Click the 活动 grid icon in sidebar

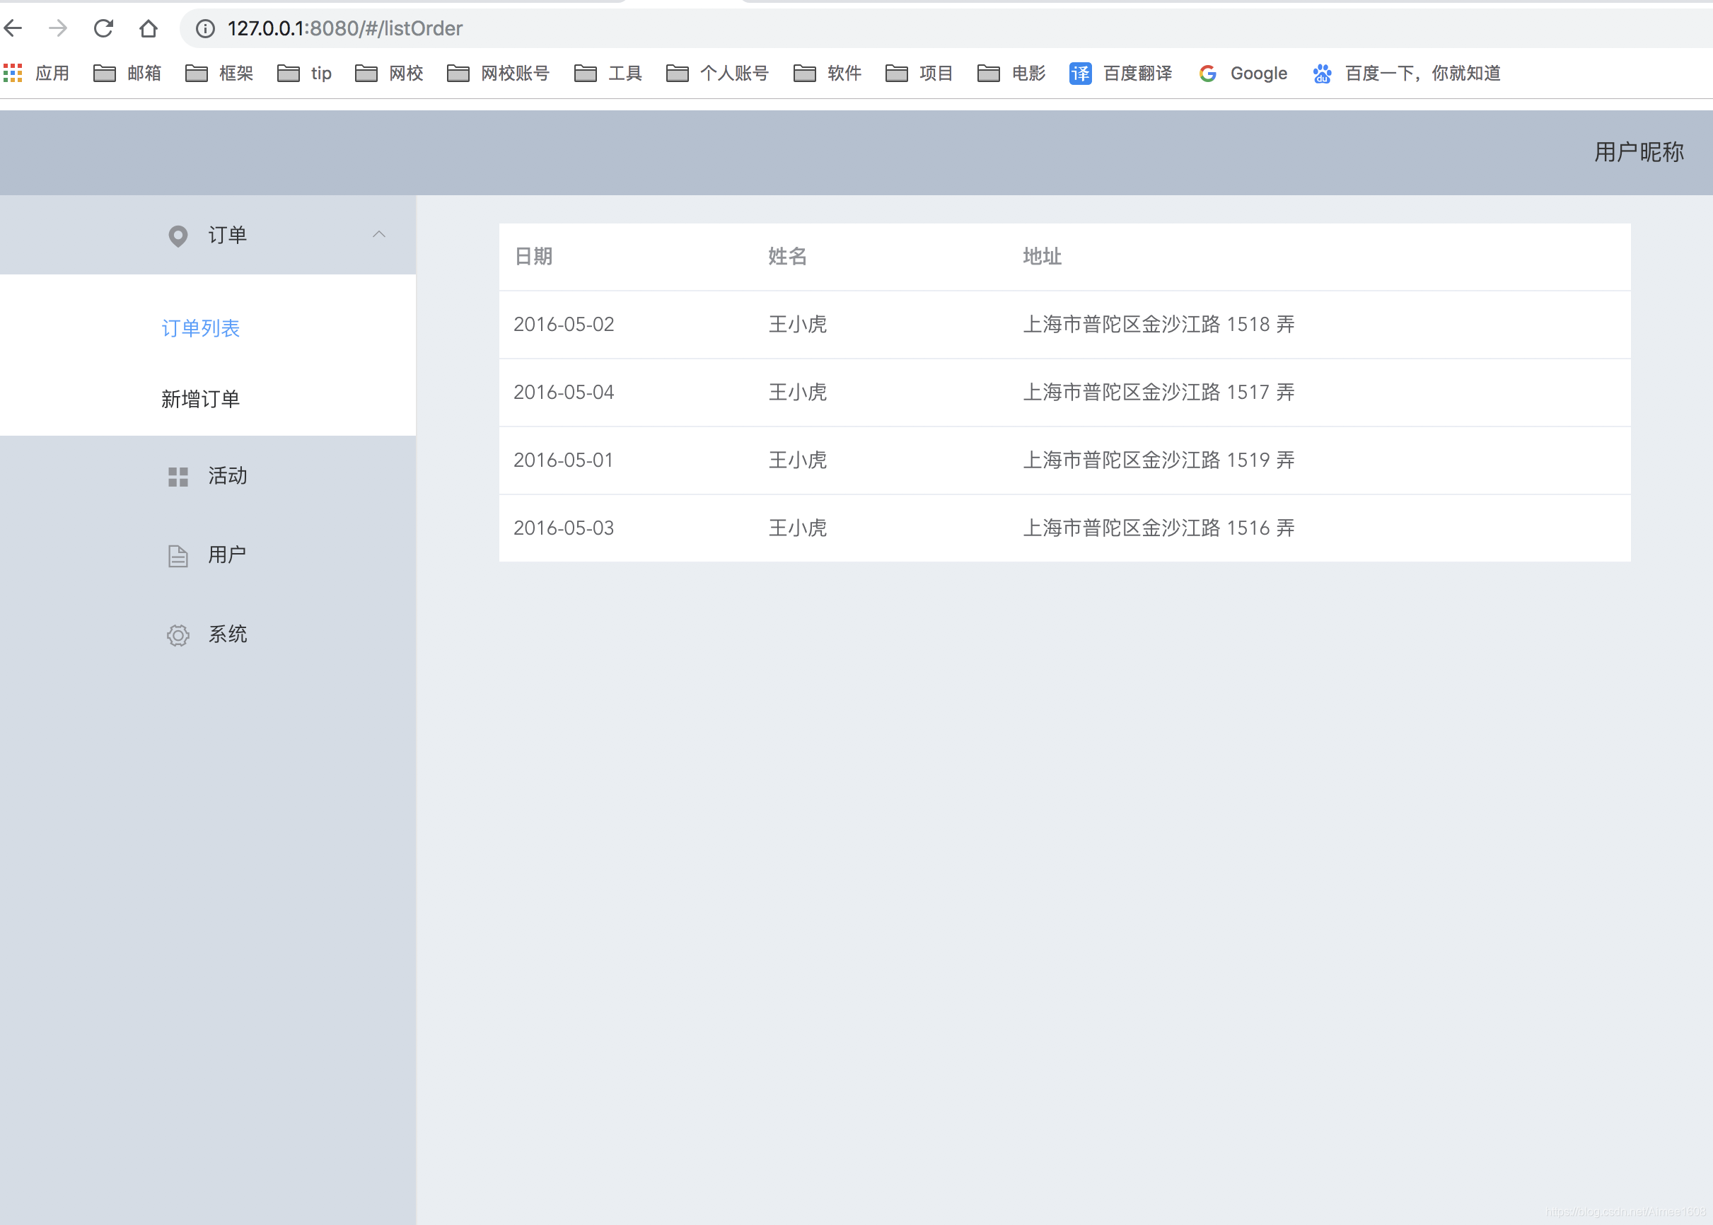pyautogui.click(x=178, y=477)
